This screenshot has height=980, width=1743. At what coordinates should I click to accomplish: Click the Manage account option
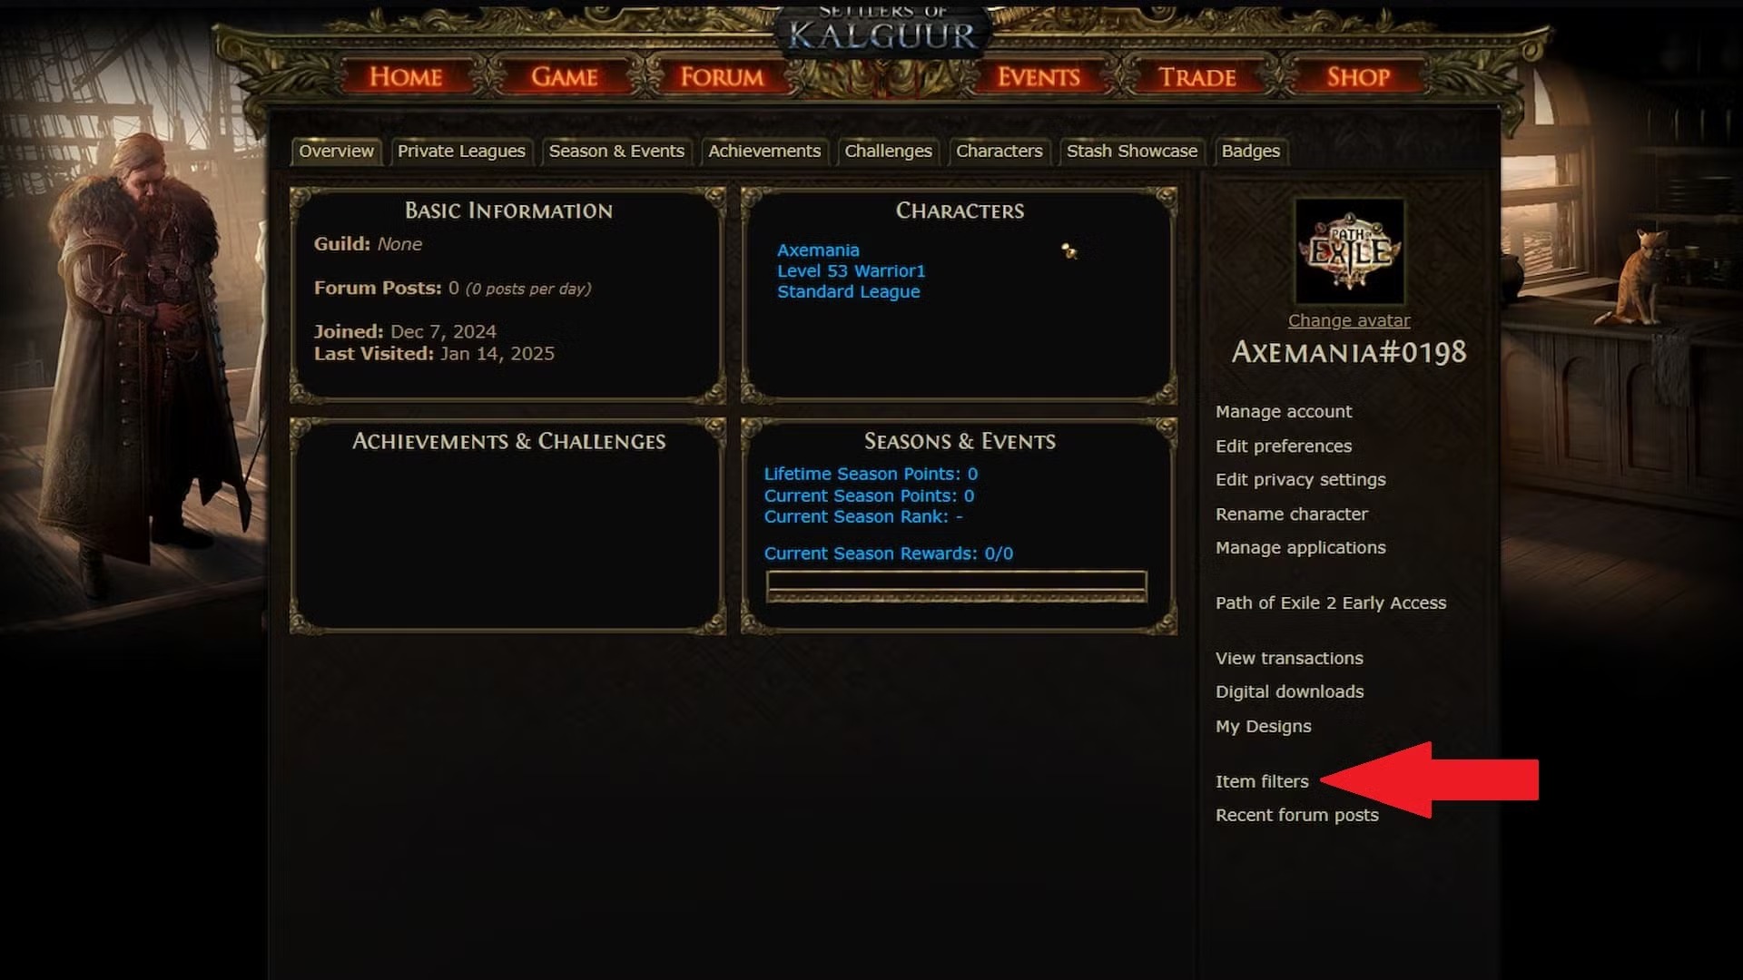click(1284, 410)
